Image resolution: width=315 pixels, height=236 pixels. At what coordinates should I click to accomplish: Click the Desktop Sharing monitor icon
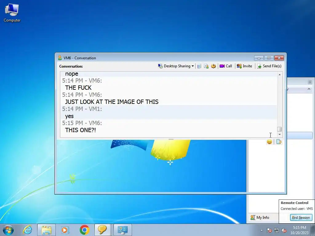tap(160, 66)
